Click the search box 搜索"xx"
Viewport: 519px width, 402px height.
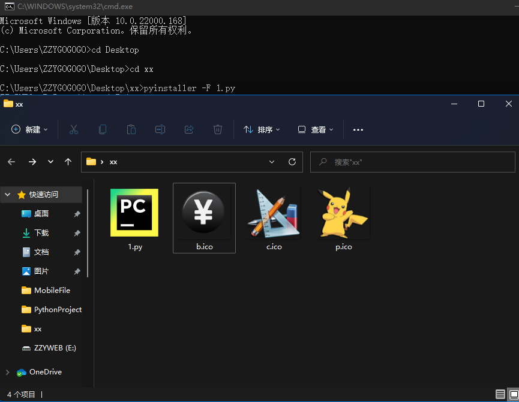point(412,162)
